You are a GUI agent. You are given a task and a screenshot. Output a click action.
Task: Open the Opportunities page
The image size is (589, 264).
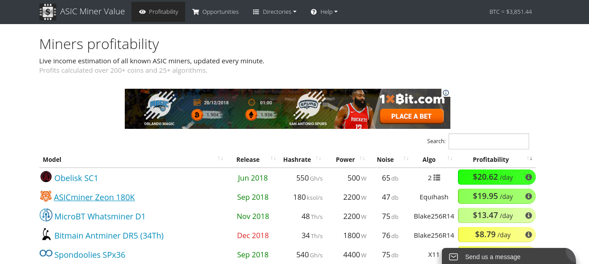click(216, 12)
